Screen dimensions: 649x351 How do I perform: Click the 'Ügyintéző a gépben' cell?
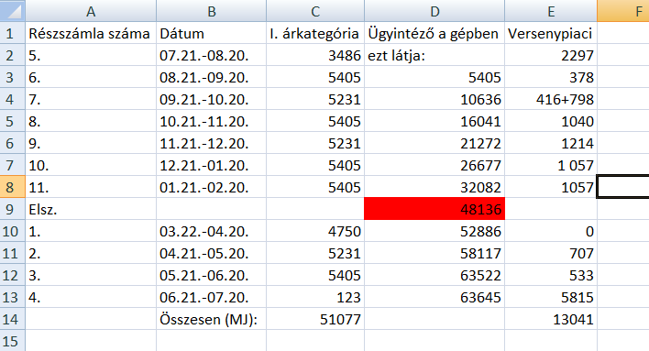434,33
